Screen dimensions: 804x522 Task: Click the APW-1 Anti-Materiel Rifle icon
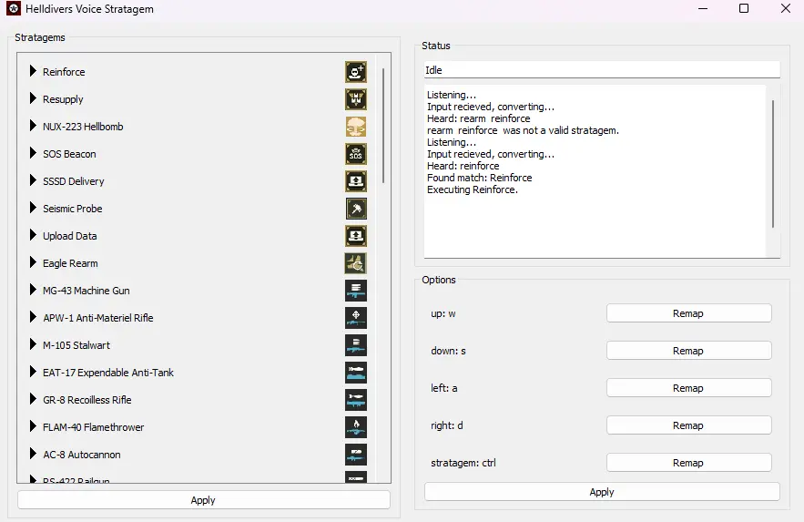tap(356, 318)
